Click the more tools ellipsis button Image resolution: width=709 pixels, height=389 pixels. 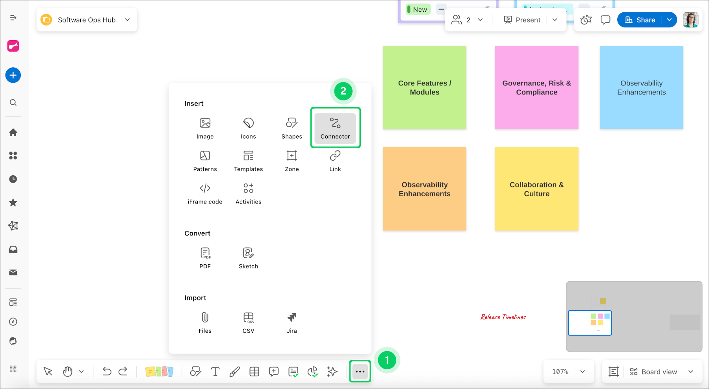point(360,372)
